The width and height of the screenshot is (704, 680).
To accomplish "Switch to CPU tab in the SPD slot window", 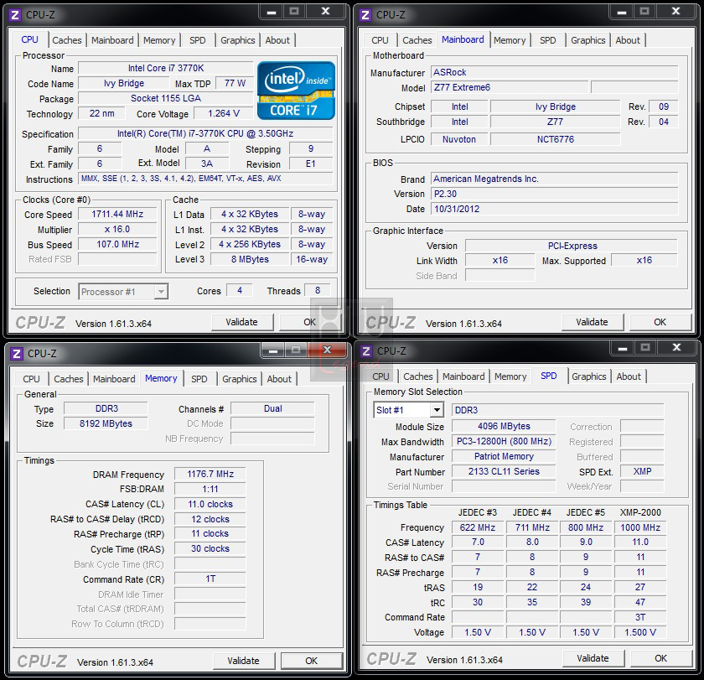I will [x=380, y=376].
